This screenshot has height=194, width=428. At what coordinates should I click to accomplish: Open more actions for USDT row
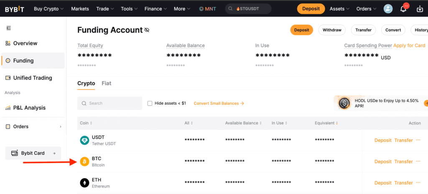click(x=418, y=140)
